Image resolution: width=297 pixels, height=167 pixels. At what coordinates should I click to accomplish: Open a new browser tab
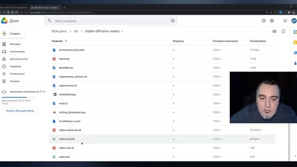click(64, 7)
